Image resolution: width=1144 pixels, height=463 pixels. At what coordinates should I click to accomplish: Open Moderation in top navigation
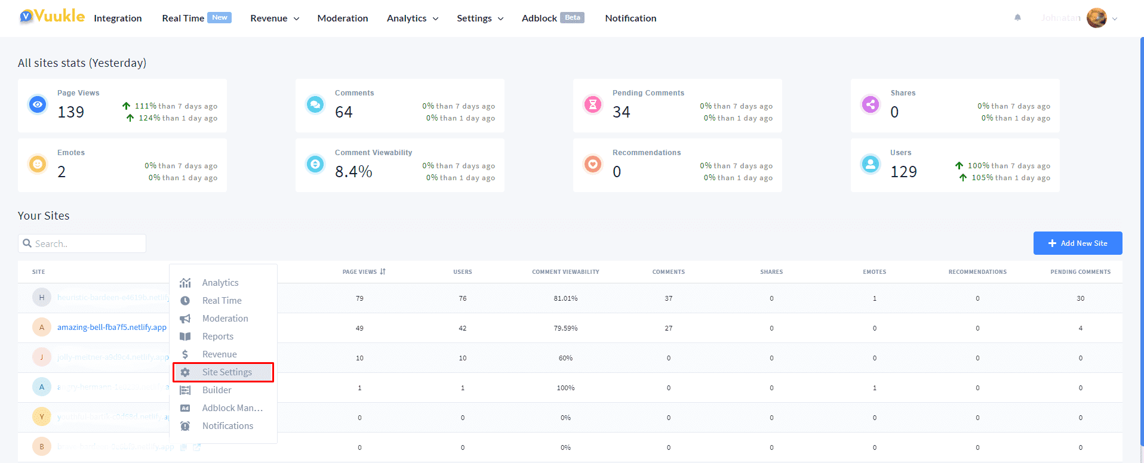point(343,18)
